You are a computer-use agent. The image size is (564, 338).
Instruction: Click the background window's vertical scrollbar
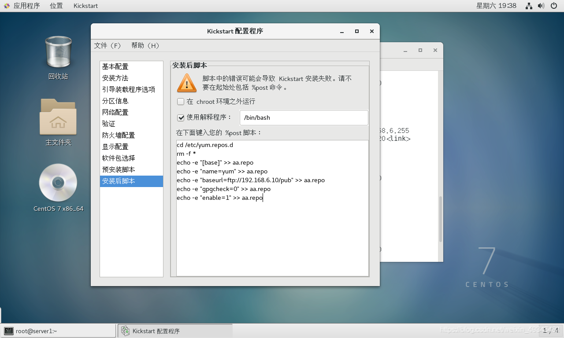point(440,219)
